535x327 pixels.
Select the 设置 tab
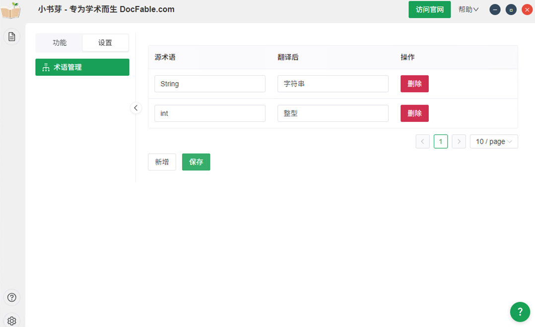click(105, 43)
